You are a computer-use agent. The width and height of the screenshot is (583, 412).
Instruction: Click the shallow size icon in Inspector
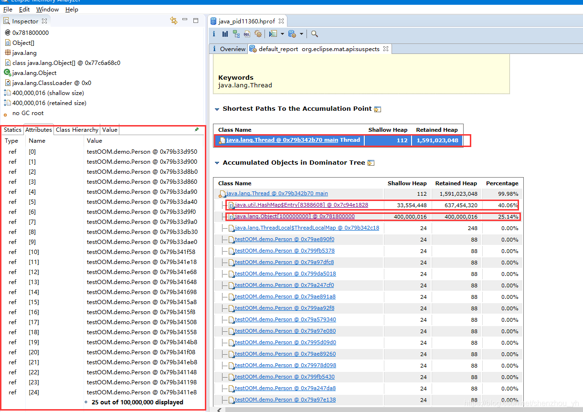(x=7, y=93)
